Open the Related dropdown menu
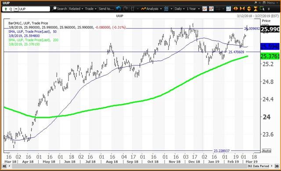Screen dimensions: 281x171 point(76,9)
